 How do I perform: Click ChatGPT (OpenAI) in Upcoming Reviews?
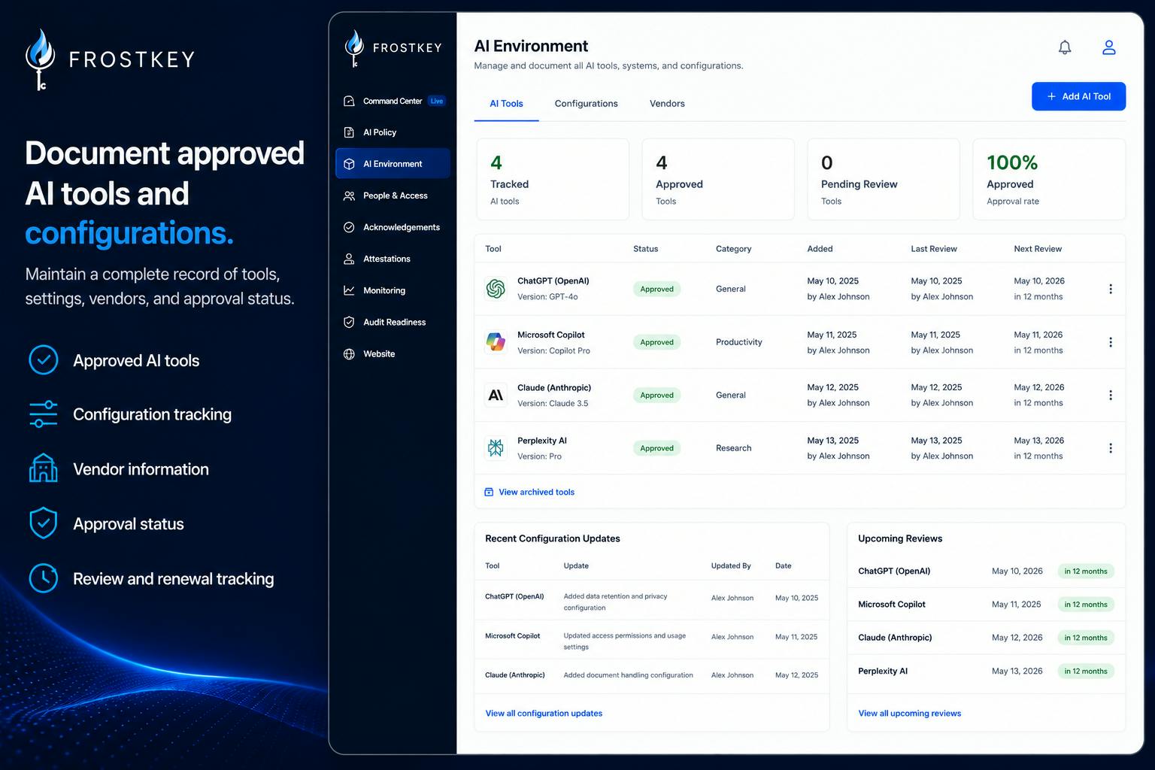[x=894, y=571]
